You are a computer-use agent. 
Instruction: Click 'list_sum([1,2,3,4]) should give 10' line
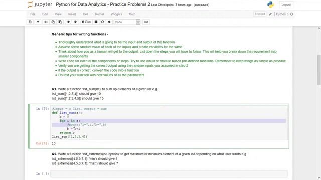pos(76,94)
